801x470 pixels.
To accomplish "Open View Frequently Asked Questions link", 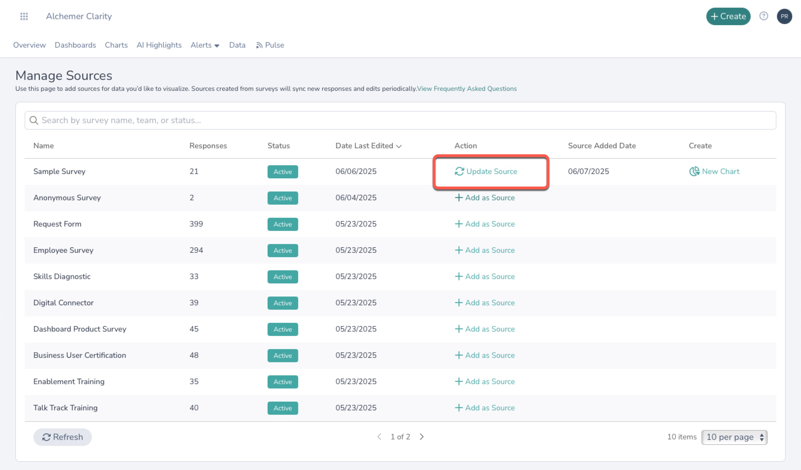I will point(467,89).
